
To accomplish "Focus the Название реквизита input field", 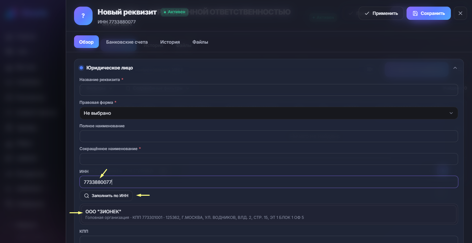I will pos(269,90).
